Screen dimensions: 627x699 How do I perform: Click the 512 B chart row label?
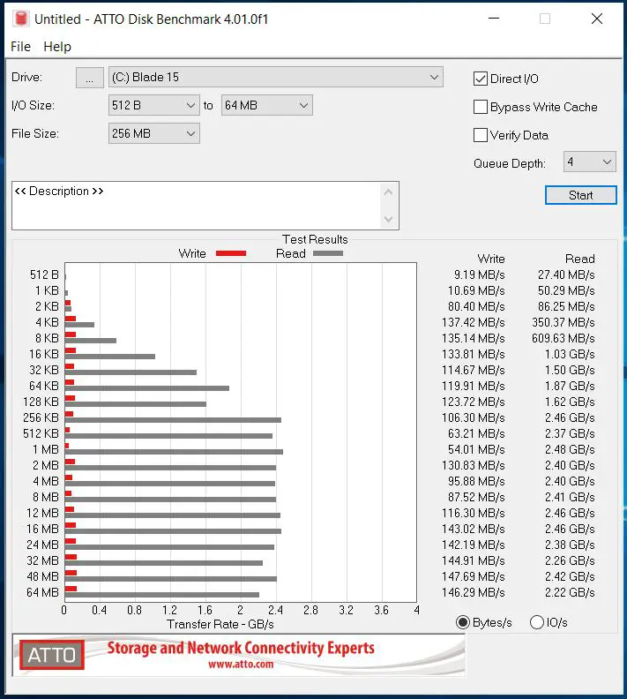coord(44,274)
